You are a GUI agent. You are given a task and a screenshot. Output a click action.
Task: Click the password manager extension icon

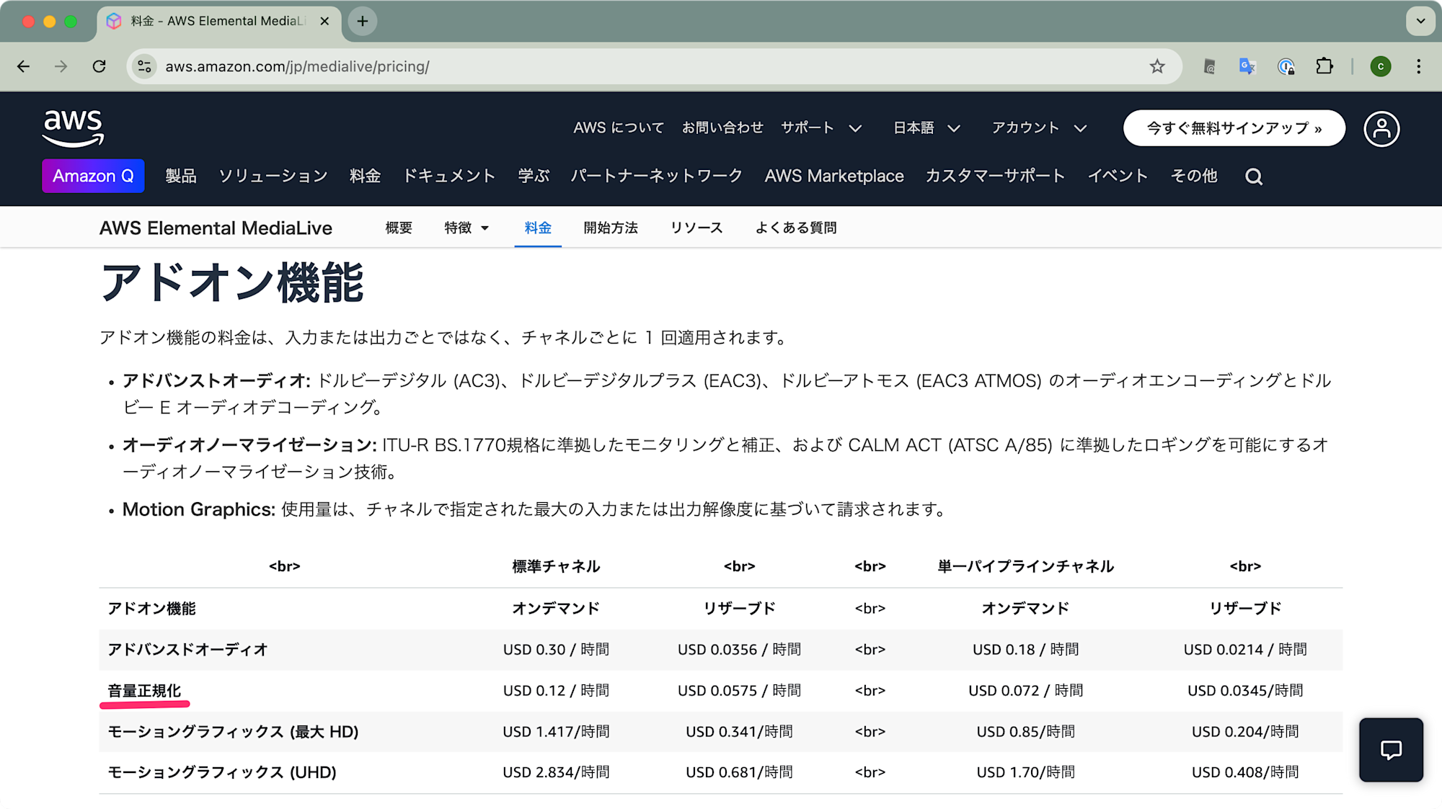click(1286, 66)
